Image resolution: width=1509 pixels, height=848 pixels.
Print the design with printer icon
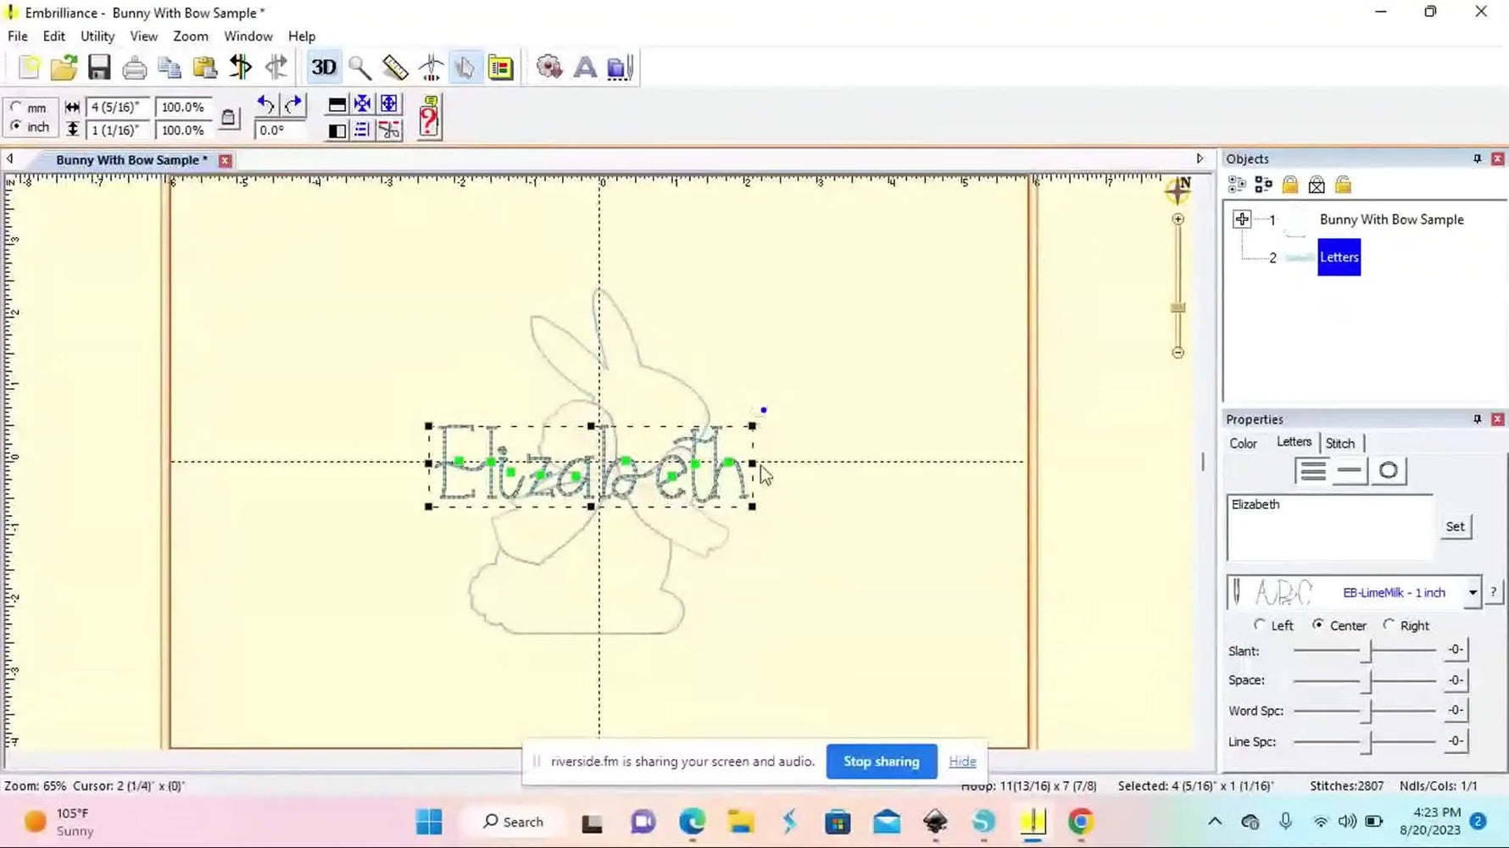pos(134,68)
